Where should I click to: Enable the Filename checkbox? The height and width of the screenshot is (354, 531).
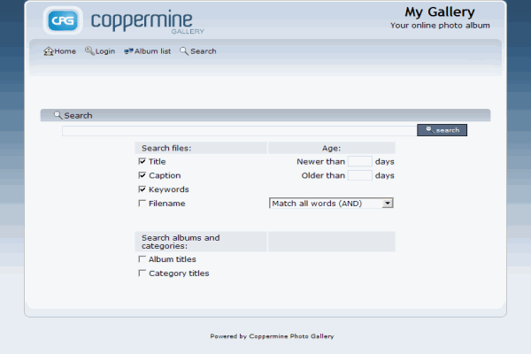click(x=142, y=204)
